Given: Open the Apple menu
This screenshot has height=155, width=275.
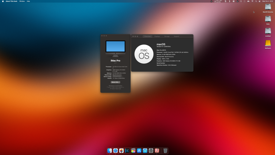Looking at the screenshot, I should [3, 1].
